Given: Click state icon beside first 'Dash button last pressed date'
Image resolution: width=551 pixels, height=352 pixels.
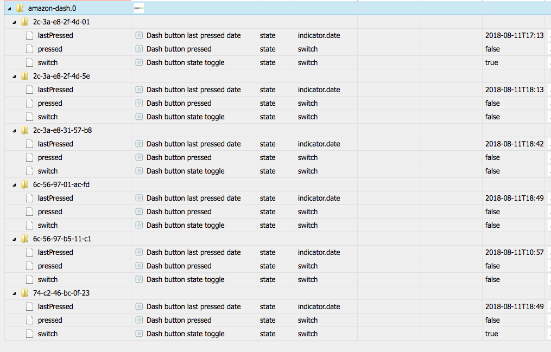Looking at the screenshot, I should point(139,35).
